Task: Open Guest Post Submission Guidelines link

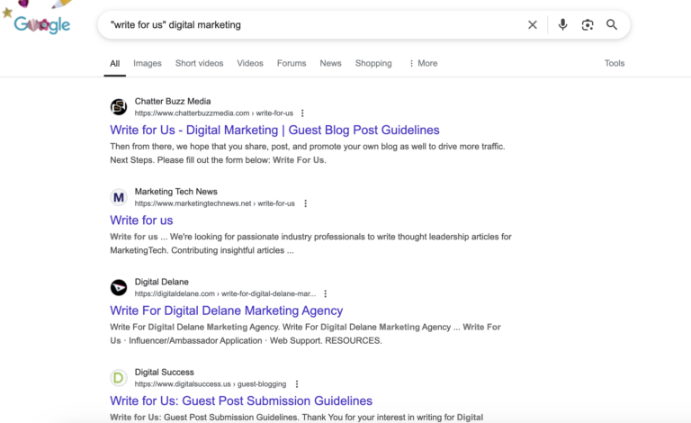Action: coord(241,401)
